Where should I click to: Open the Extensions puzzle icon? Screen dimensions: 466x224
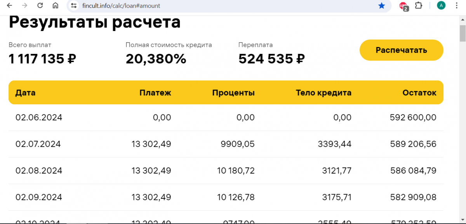pos(419,6)
